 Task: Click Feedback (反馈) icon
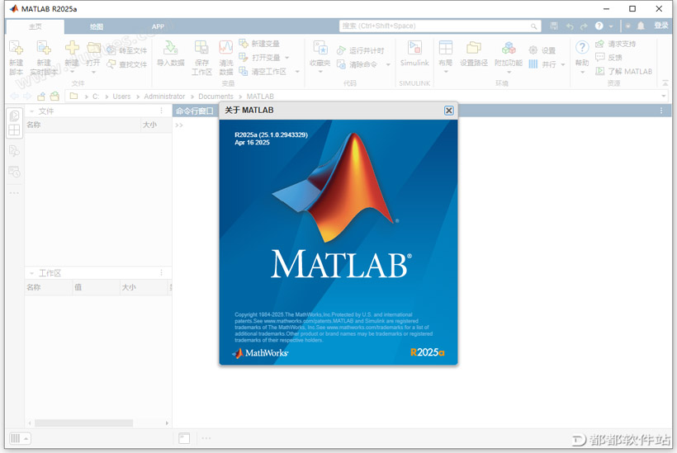[x=600, y=57]
